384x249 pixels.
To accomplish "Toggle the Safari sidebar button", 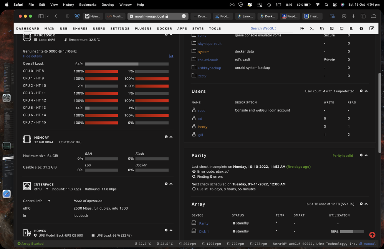I will [x=41, y=16].
